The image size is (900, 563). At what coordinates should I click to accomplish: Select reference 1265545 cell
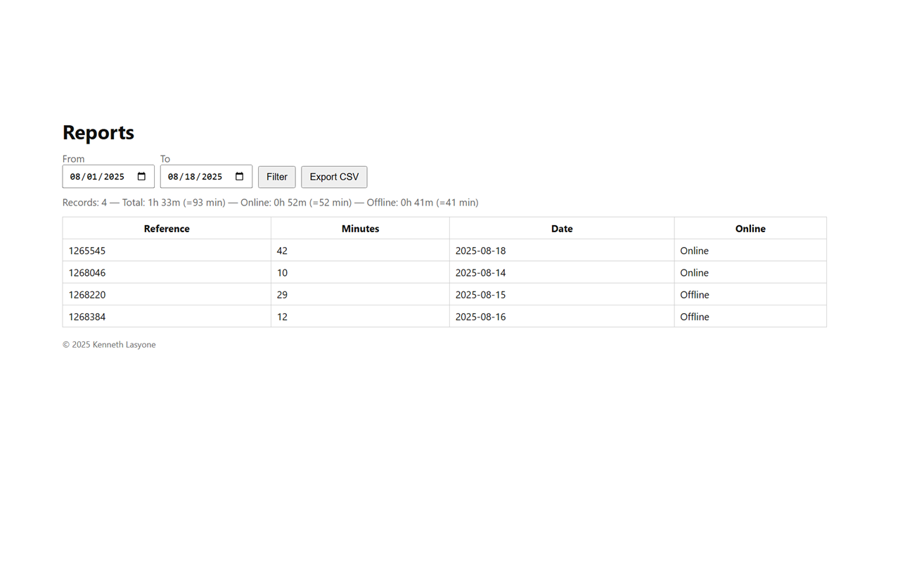pos(87,251)
